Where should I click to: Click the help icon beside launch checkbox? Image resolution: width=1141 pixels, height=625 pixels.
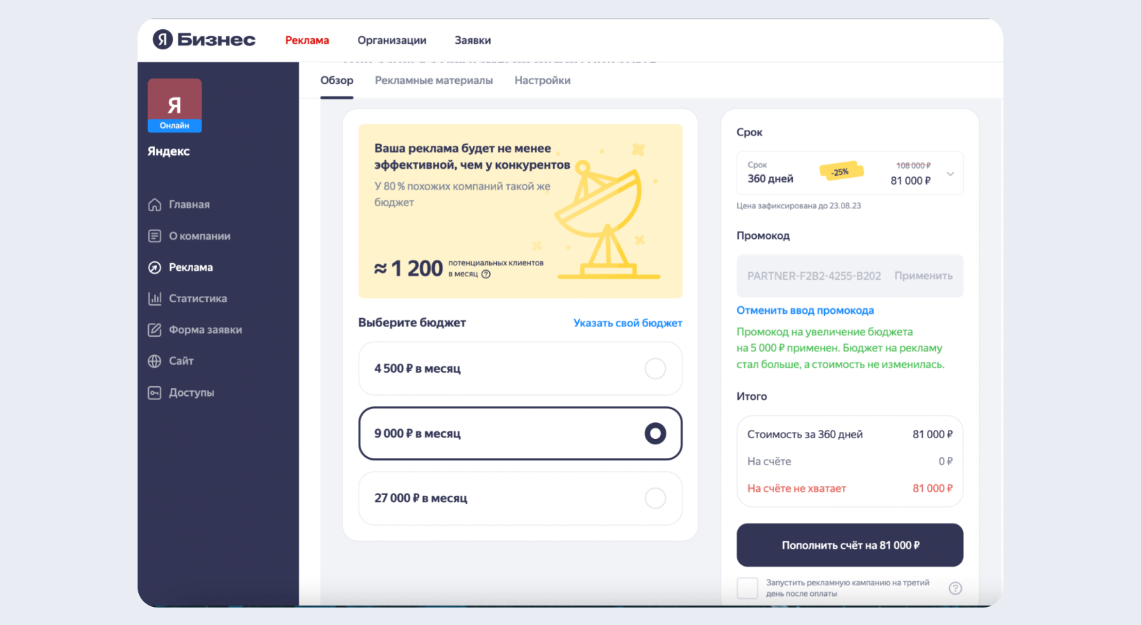pyautogui.click(x=955, y=588)
